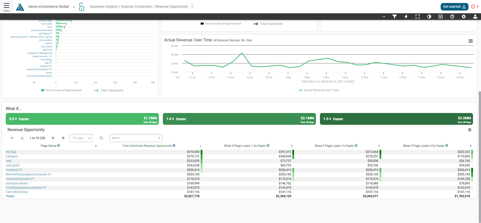Screen dimensions: 481x223
Task: Click the $470,458 cell for My Bag
Action: 193,152
